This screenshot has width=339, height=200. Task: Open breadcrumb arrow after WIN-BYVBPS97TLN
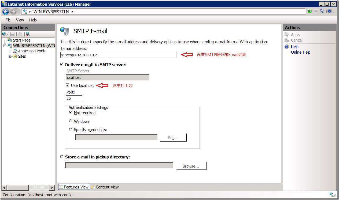click(72, 12)
